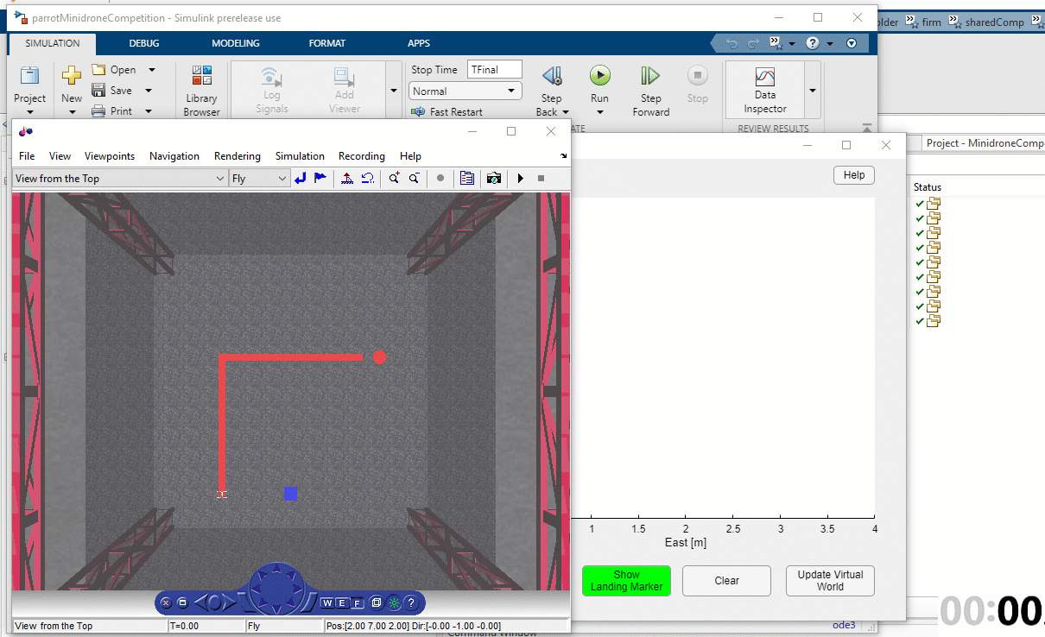Expand the Save dropdown arrow

click(149, 90)
